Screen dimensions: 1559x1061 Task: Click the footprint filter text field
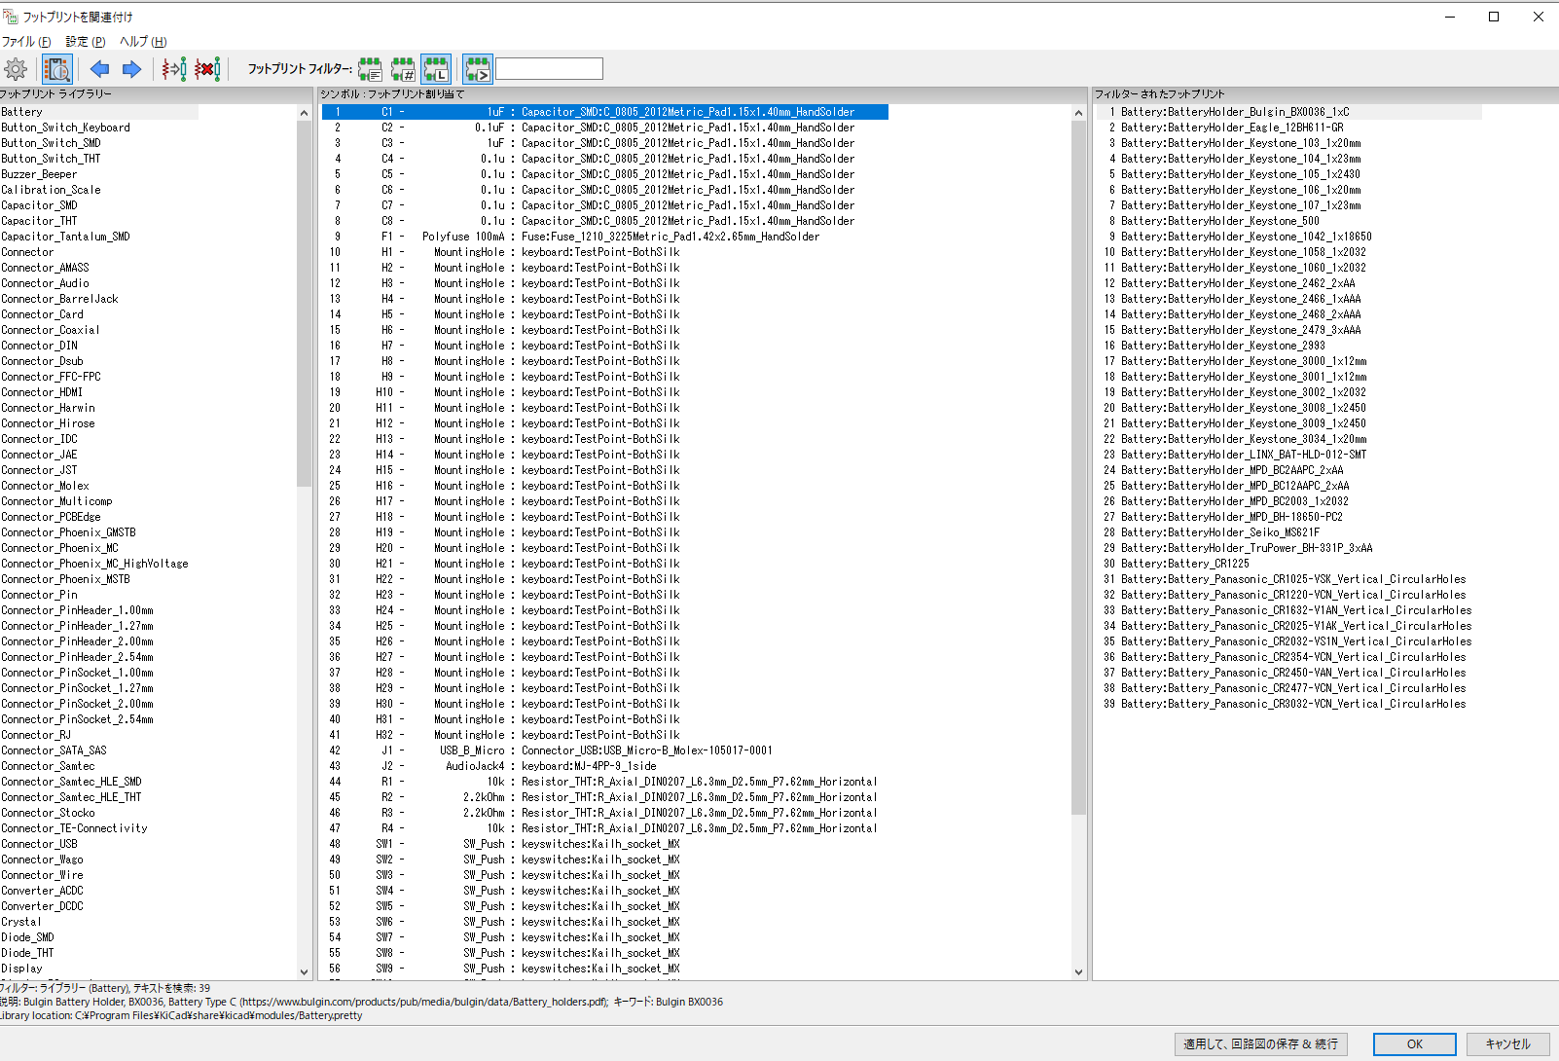pyautogui.click(x=549, y=69)
